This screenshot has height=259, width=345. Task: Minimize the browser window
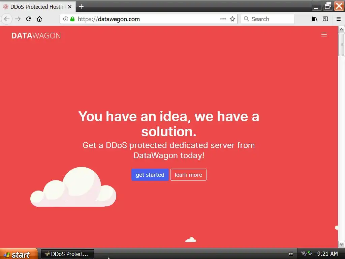316,6
